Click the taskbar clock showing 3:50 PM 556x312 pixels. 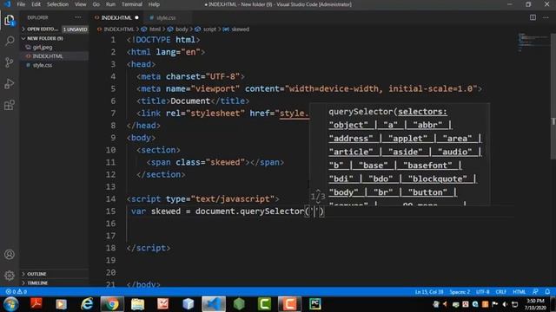(535, 304)
